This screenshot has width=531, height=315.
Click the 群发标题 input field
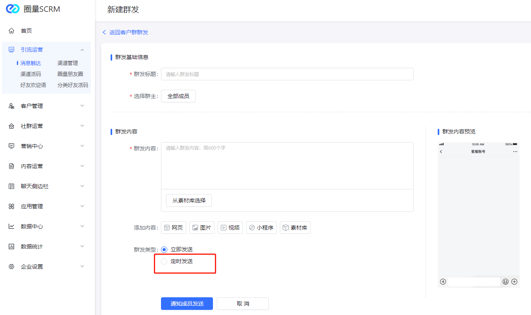(287, 74)
